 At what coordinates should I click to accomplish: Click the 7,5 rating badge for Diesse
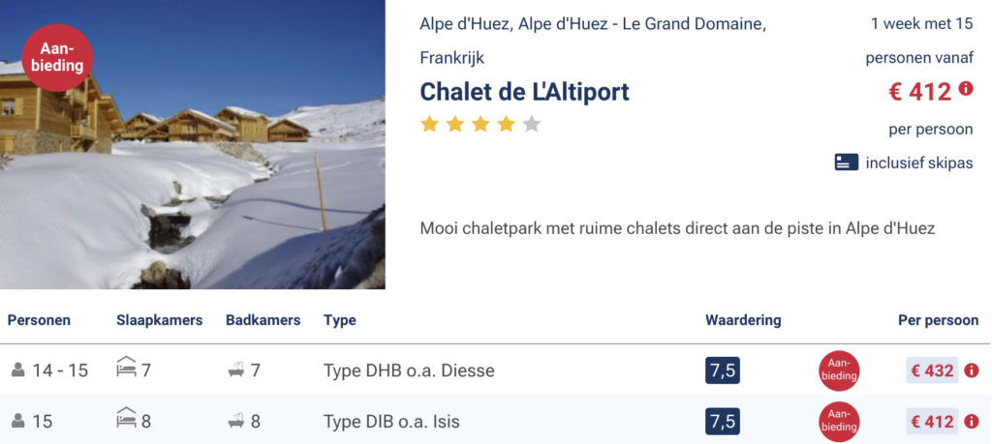coord(723,370)
